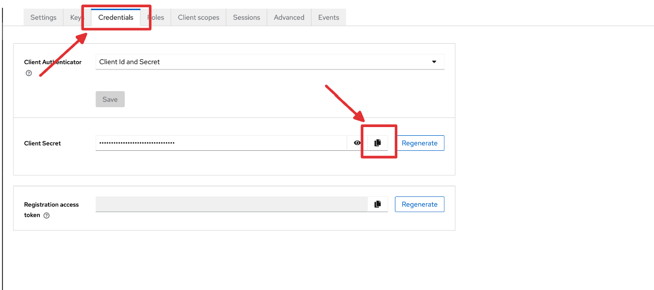Switch to the Advanced tab
654x290 pixels.
(x=289, y=17)
